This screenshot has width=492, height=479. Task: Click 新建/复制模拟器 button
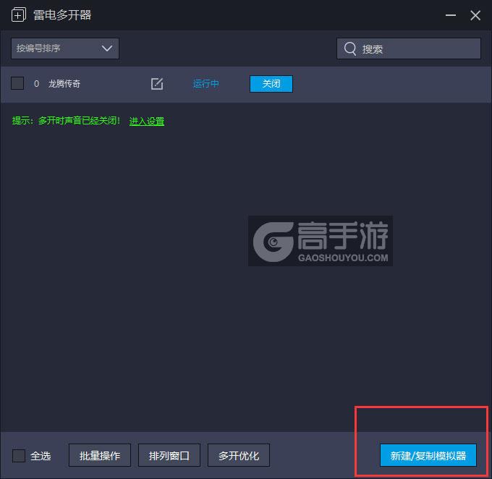(x=428, y=455)
